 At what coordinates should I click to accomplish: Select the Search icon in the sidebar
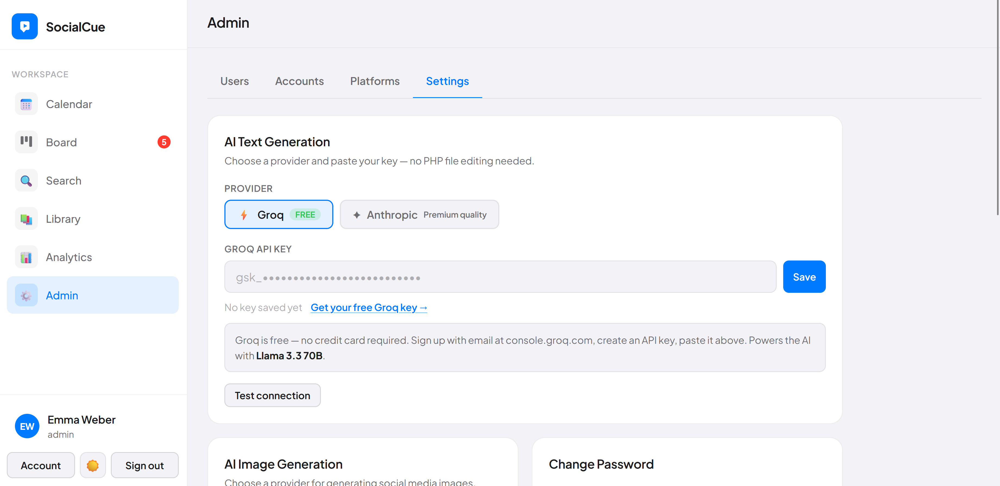point(26,180)
